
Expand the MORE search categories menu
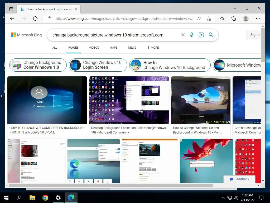[153, 48]
